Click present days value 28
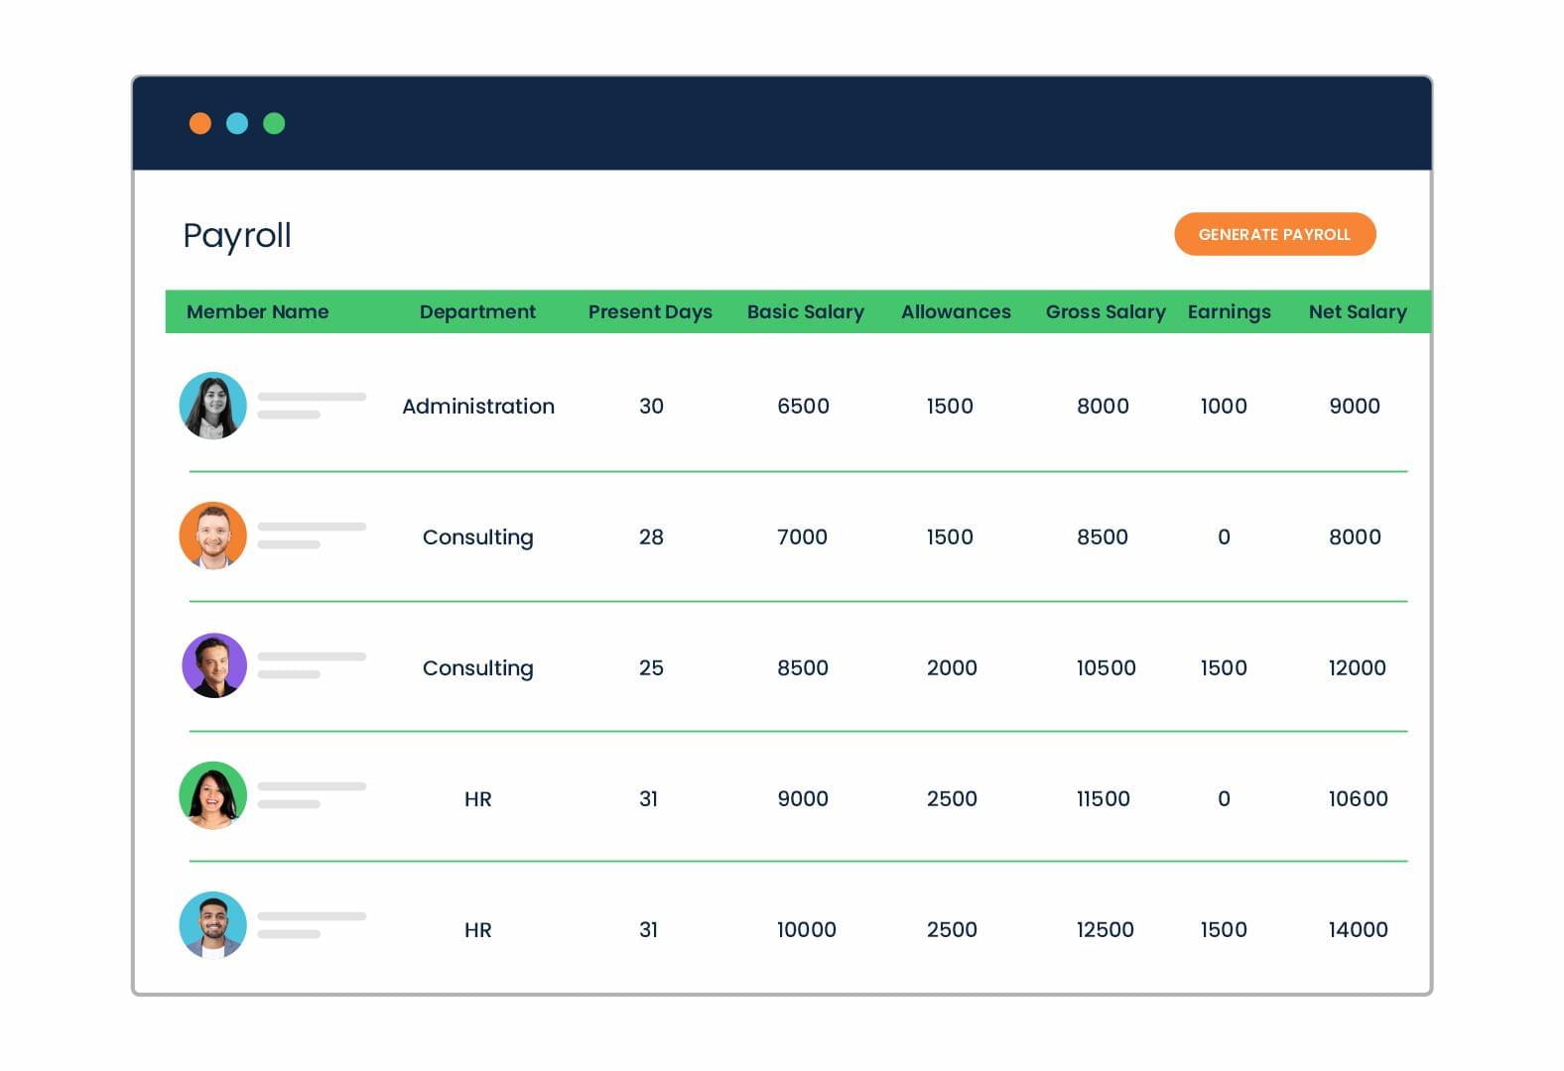This screenshot has width=1564, height=1071. coord(651,536)
